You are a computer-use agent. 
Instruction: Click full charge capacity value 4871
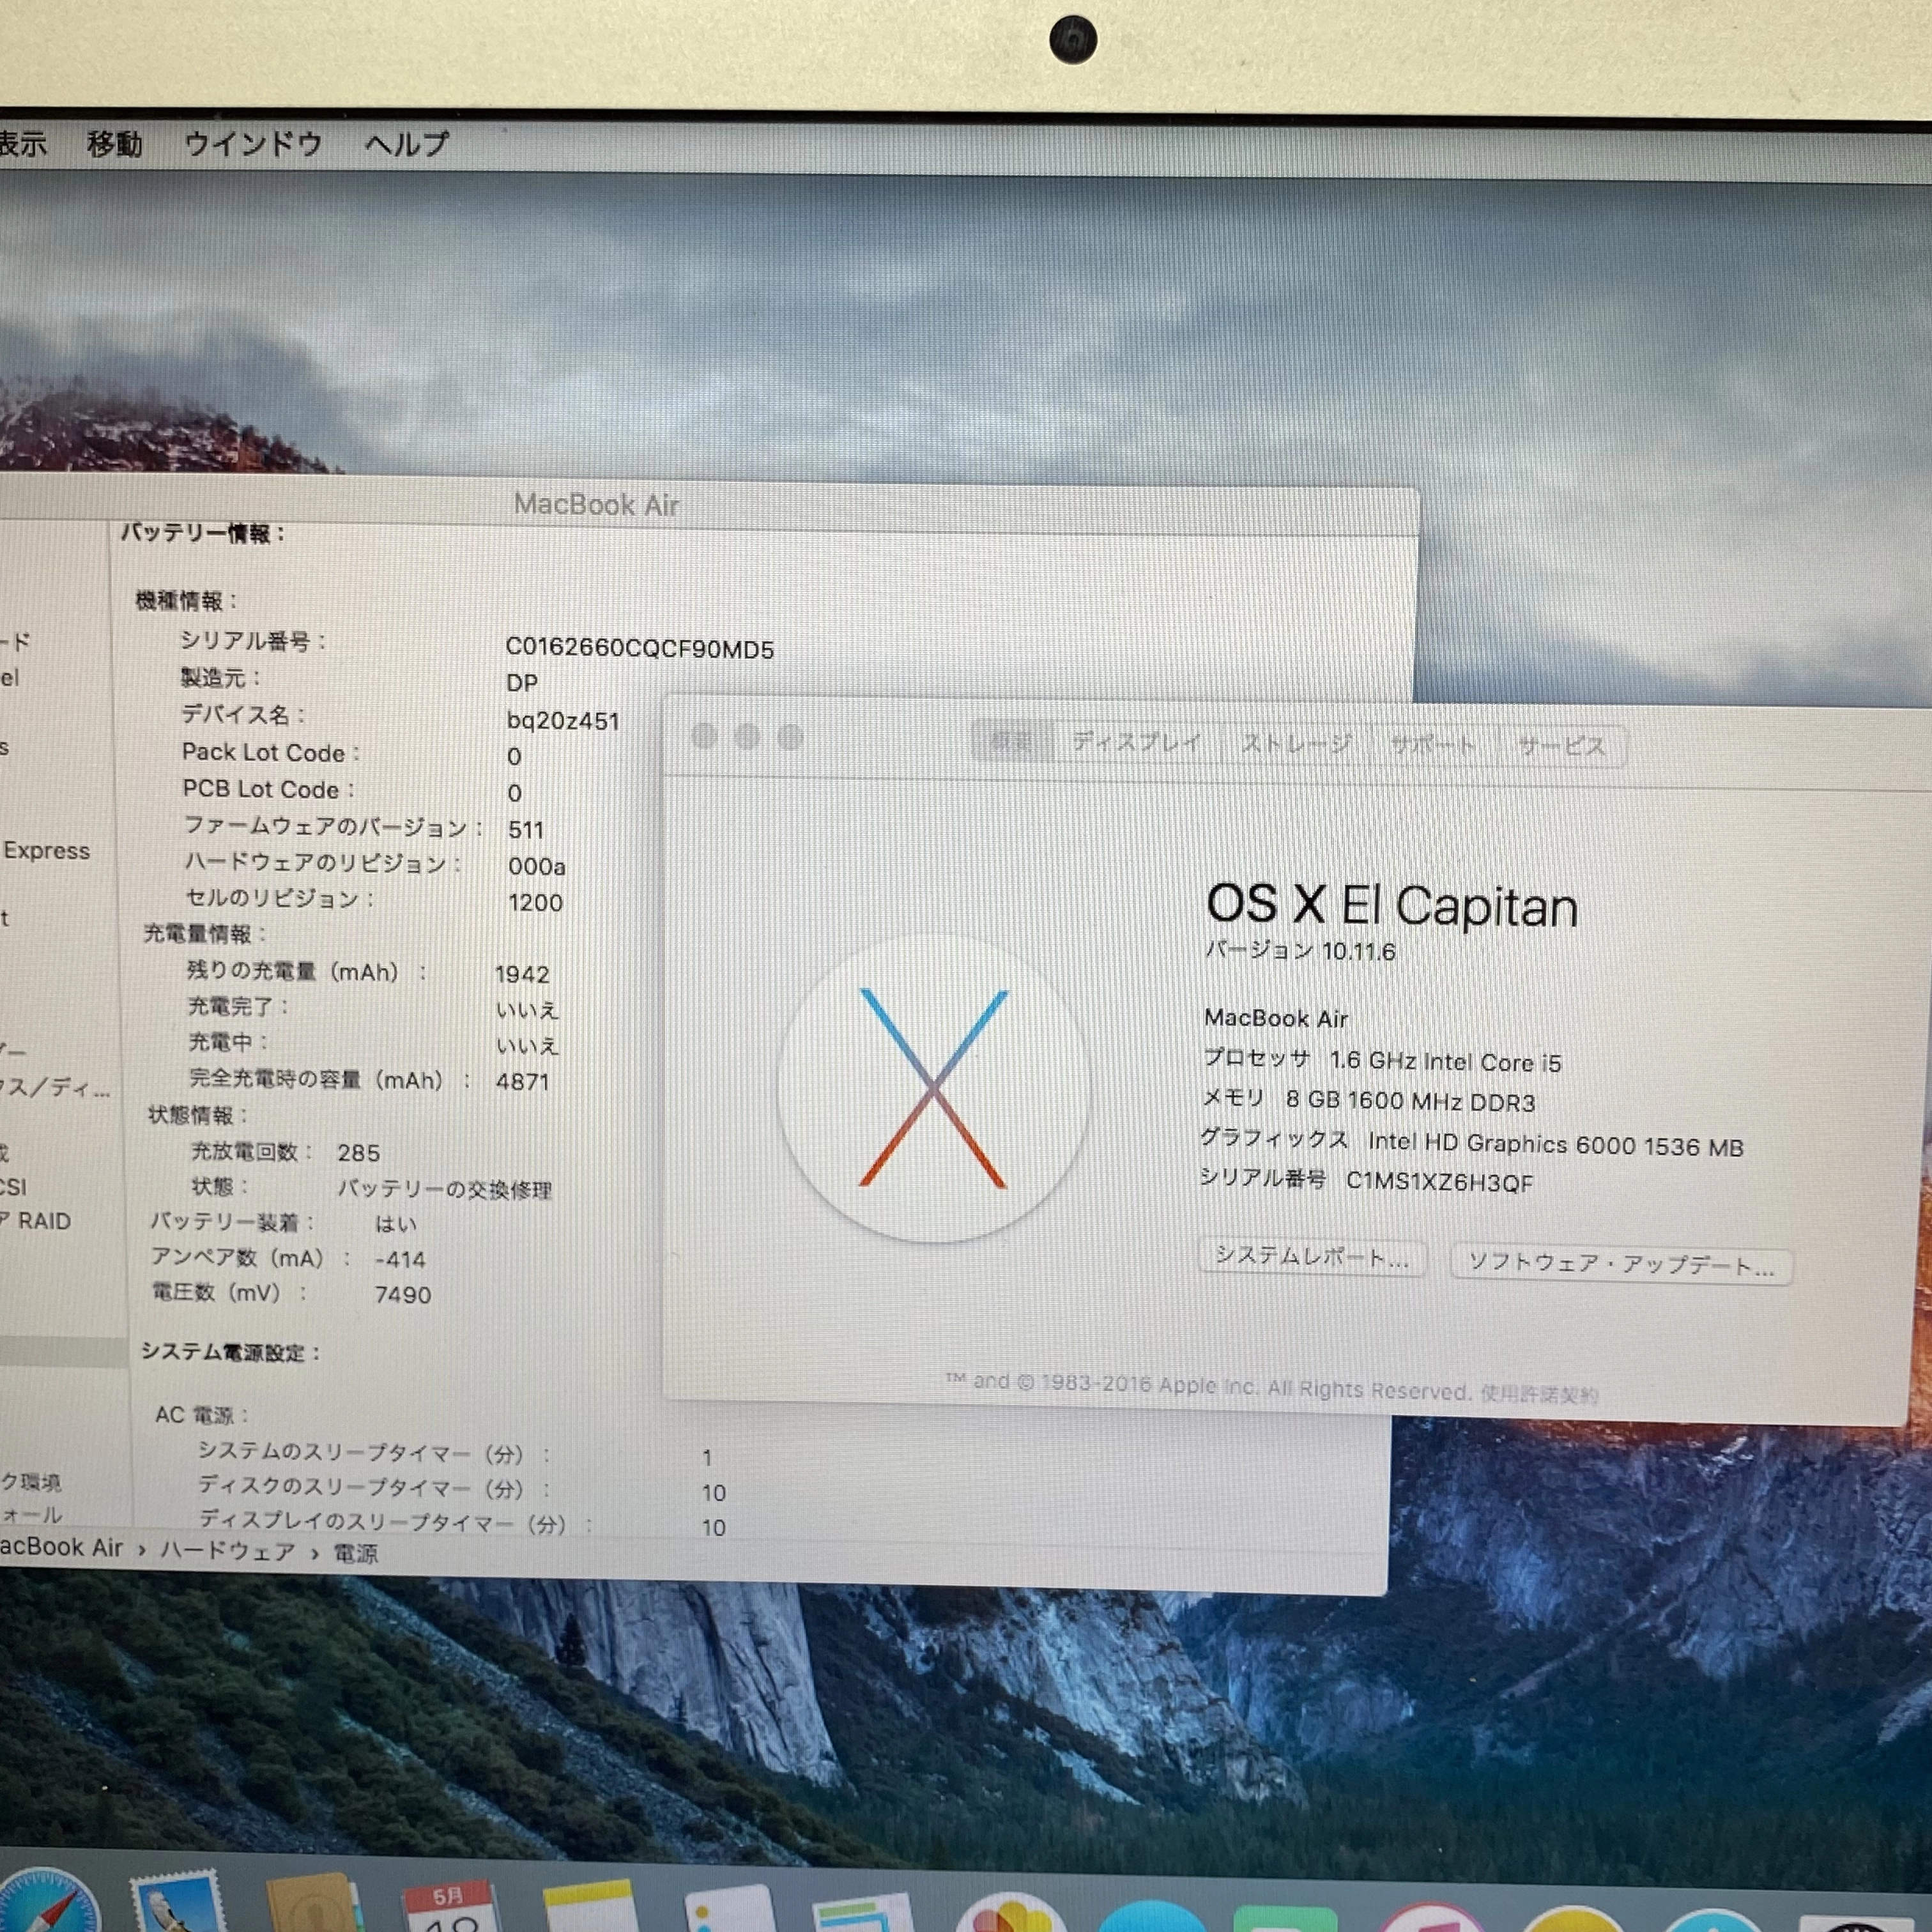pos(522,1082)
